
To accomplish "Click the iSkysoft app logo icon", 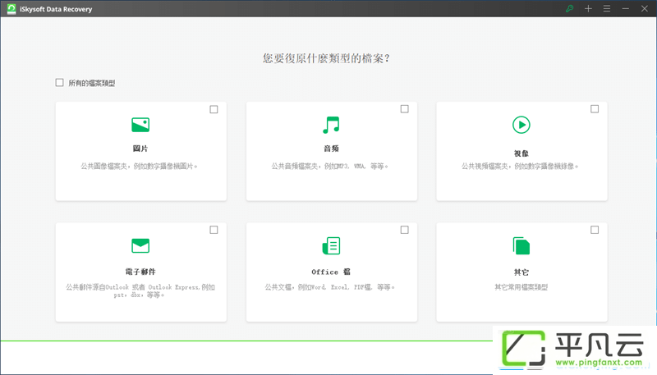I will tap(11, 9).
